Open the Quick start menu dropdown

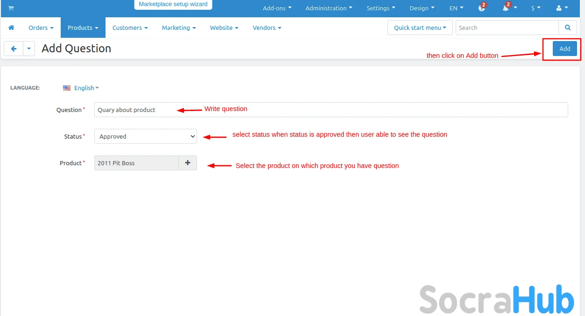tap(420, 28)
